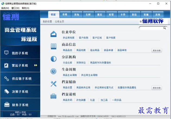Image resolution: width=171 pixels, height=119 pixels.
Task: Click the chain link icon beside 供应链子系统
Action: pos(7,79)
